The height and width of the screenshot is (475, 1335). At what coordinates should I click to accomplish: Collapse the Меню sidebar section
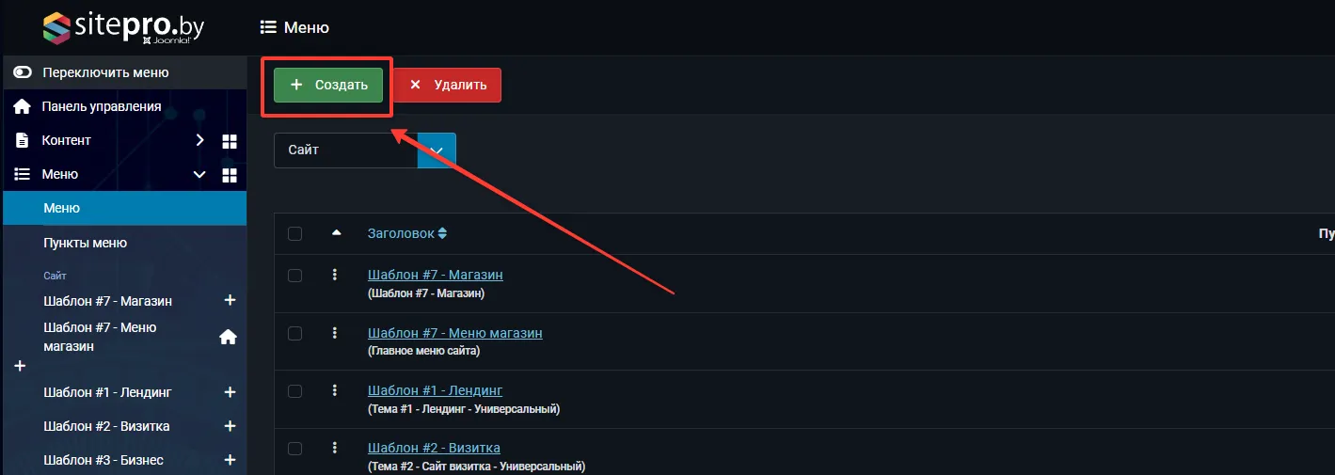click(199, 175)
